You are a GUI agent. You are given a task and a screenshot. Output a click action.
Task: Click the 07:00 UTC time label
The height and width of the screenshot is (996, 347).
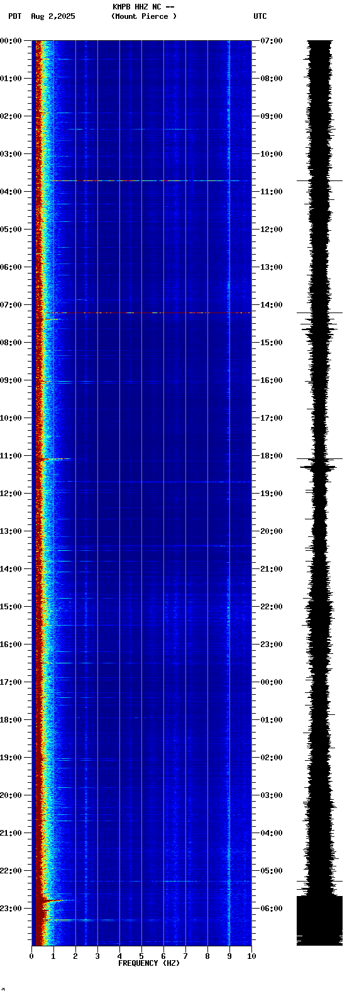point(272,41)
